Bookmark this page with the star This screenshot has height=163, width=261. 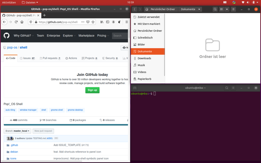[x=93, y=22]
